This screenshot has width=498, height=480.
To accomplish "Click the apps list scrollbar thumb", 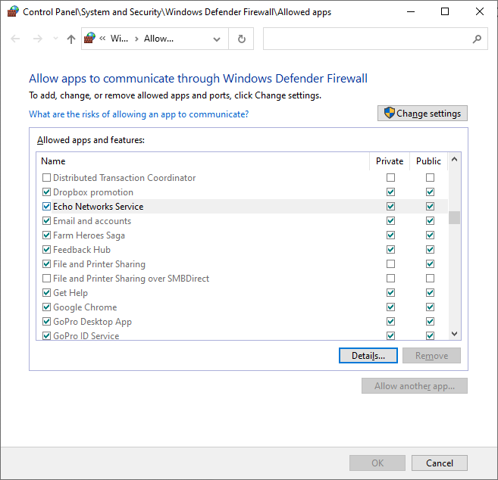I will coord(454,217).
